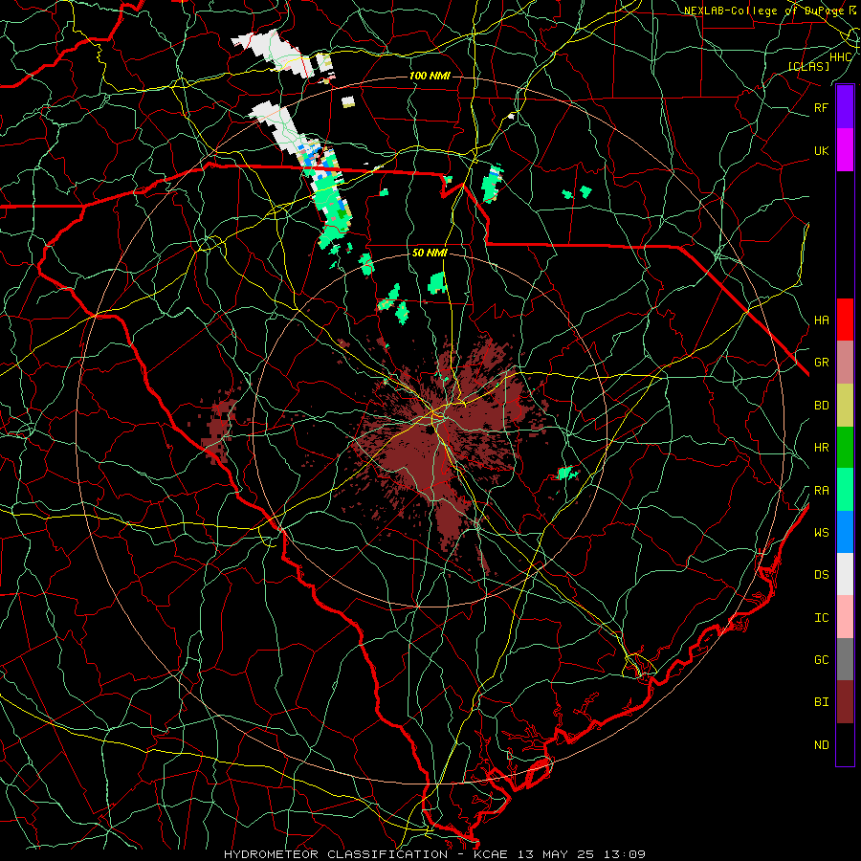Image resolution: width=861 pixels, height=861 pixels.
Task: Click the UK magenta legend color block
Action: click(845, 150)
